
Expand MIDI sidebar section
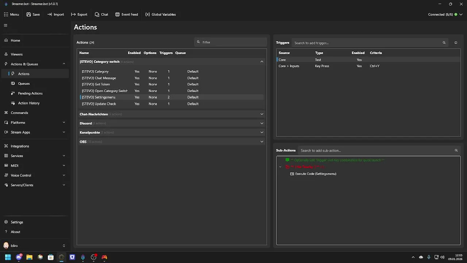tap(35, 165)
